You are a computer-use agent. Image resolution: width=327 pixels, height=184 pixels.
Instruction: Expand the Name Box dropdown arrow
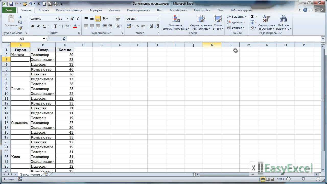pos(44,39)
